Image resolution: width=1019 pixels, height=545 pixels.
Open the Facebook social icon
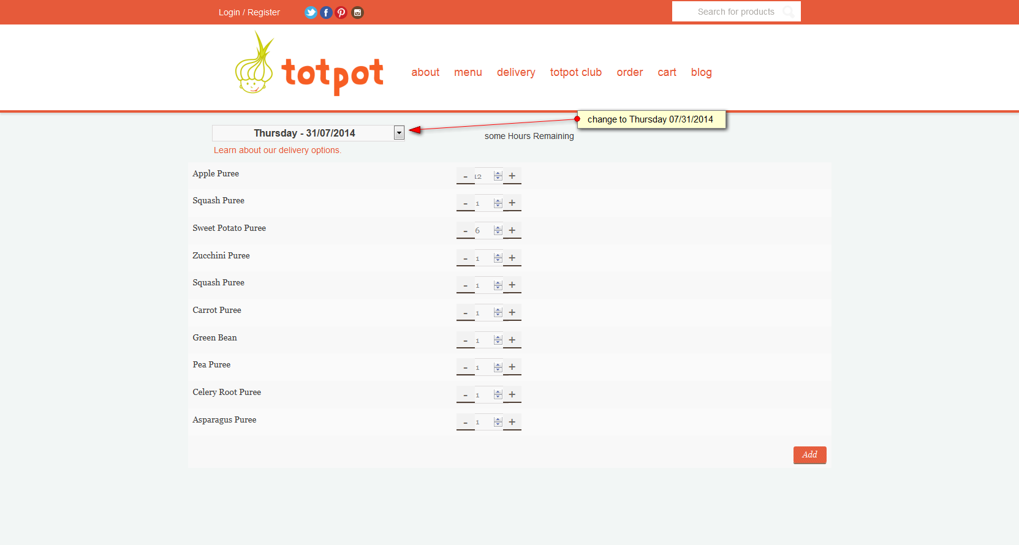pos(326,12)
